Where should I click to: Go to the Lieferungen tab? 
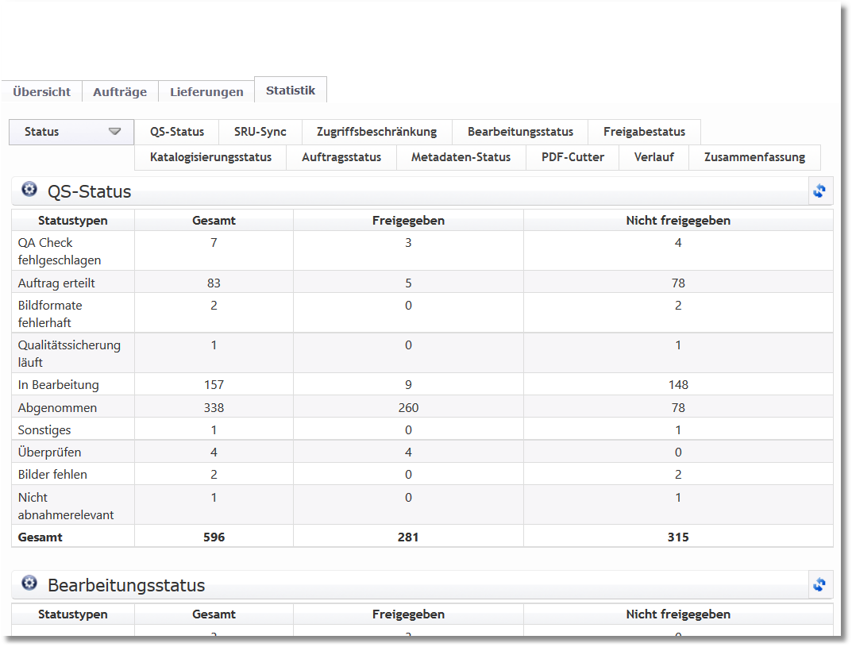pyautogui.click(x=206, y=92)
